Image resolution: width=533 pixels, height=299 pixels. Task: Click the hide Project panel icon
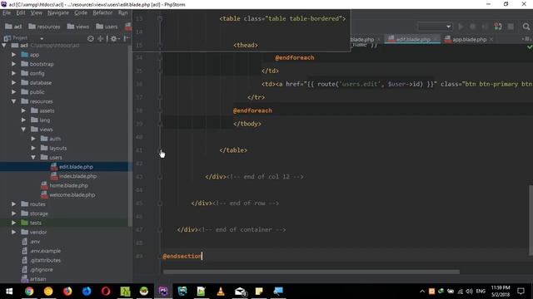click(x=126, y=39)
